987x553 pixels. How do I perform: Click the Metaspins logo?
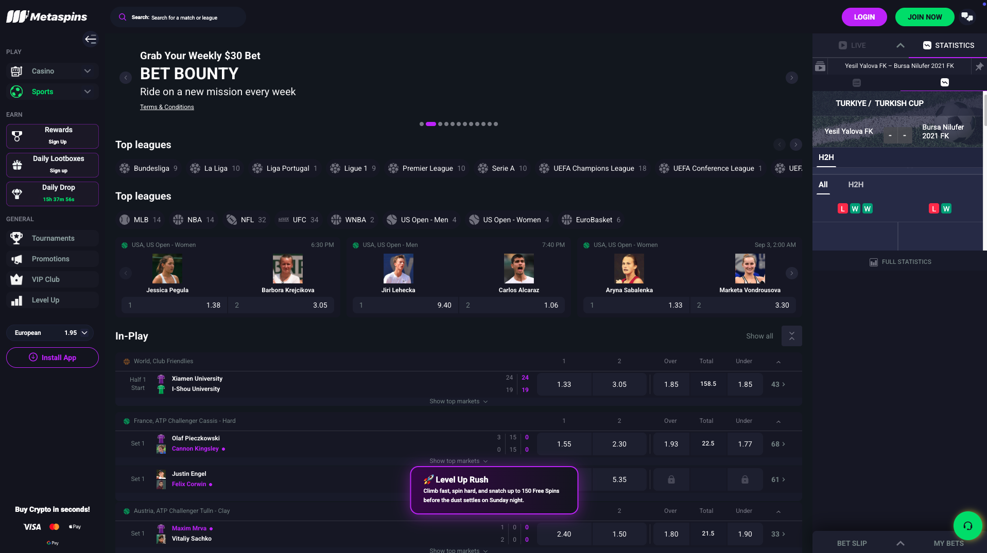(x=46, y=17)
